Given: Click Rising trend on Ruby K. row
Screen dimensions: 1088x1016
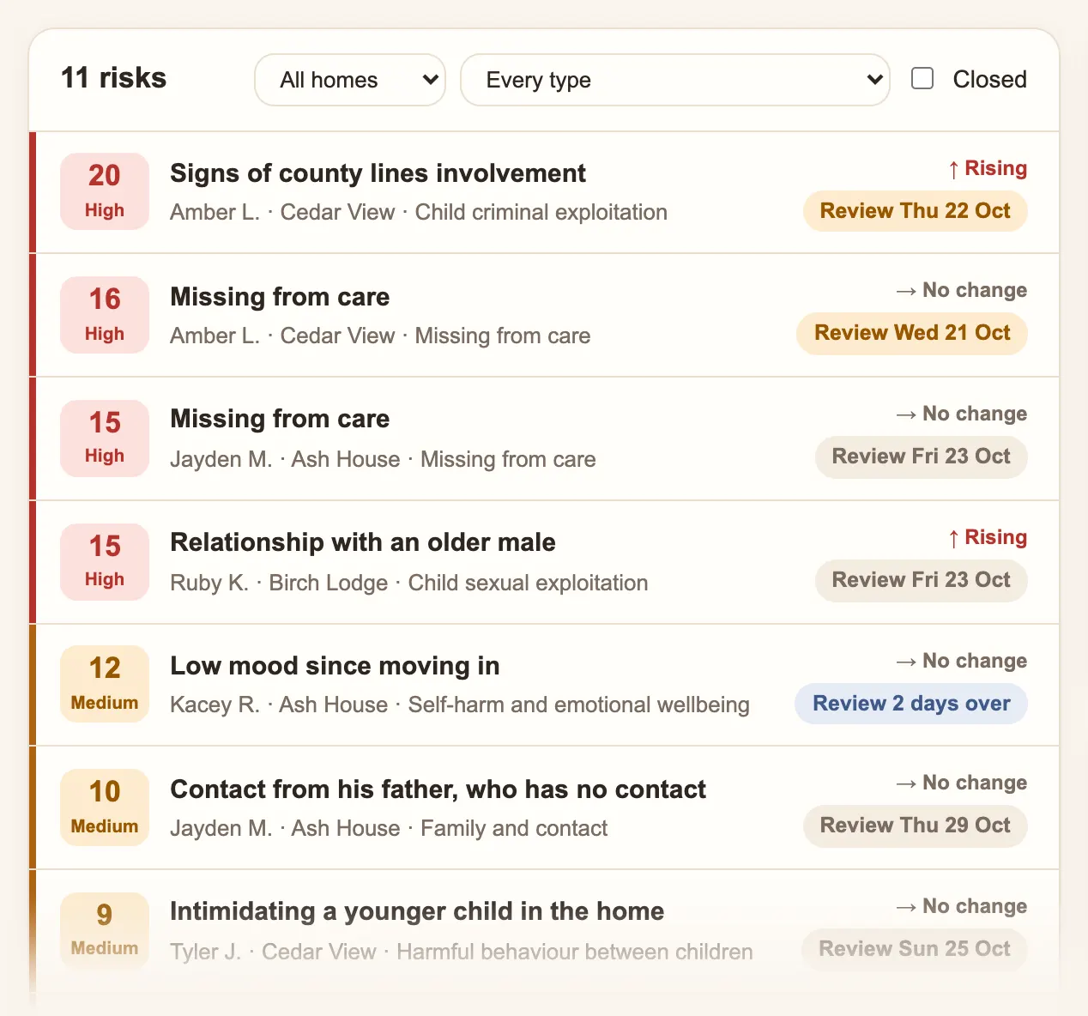Looking at the screenshot, I should (987, 537).
